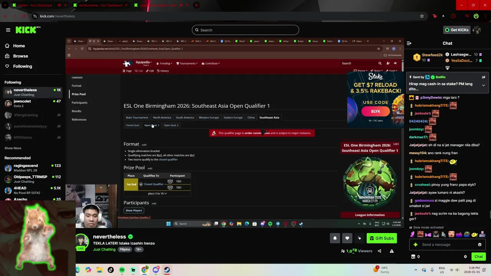Hide the pinned BotRix message
The height and width of the screenshot is (276, 491).
[483, 77]
